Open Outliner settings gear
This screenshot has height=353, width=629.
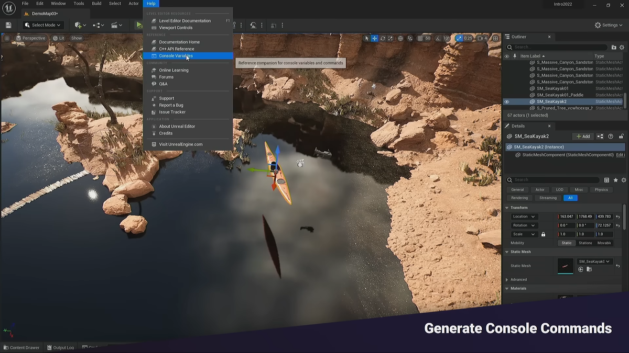[622, 47]
